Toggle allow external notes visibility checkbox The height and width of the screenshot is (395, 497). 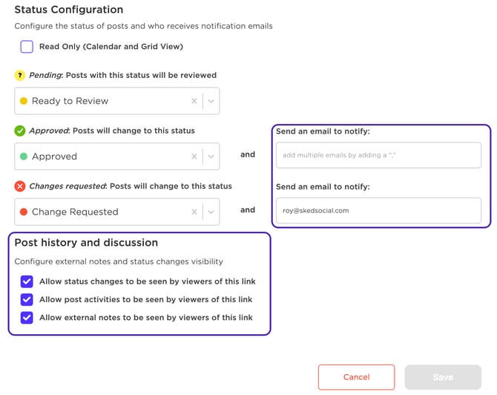(x=27, y=318)
